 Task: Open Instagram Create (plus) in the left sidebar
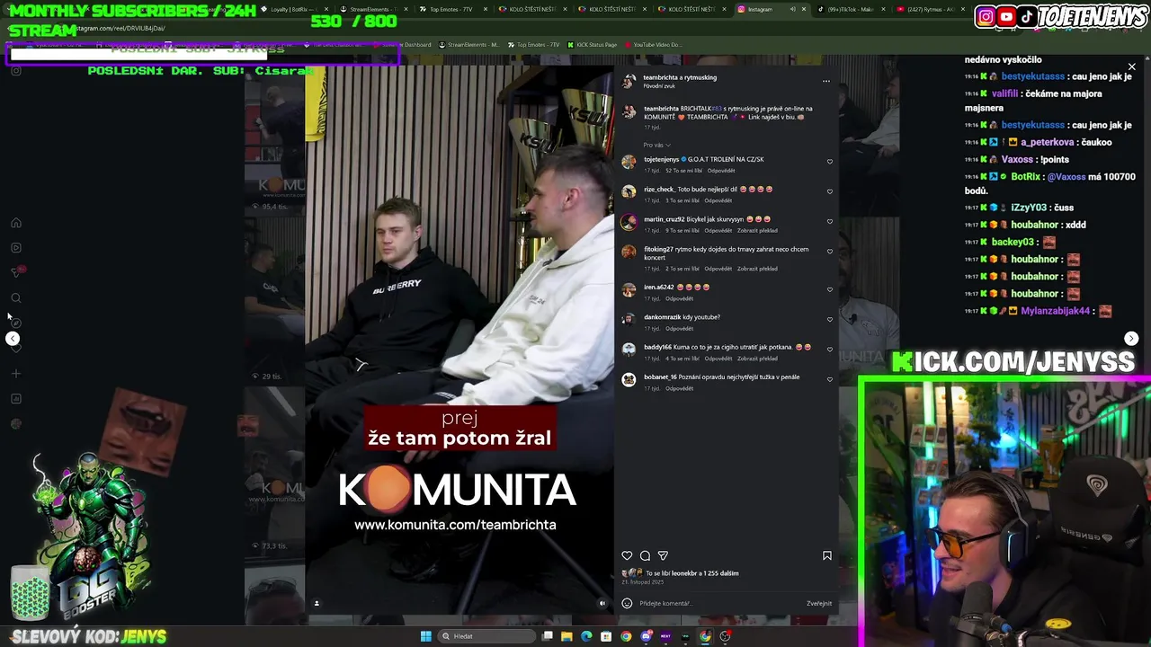pos(15,374)
